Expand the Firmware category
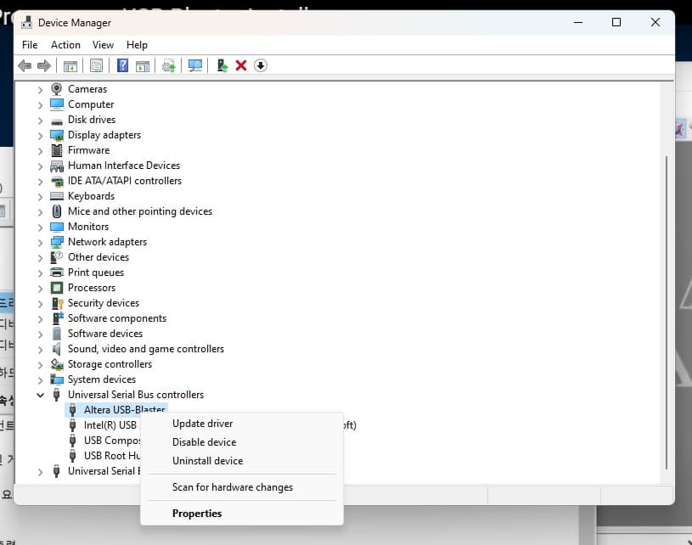Image resolution: width=692 pixels, height=545 pixels. click(x=40, y=151)
